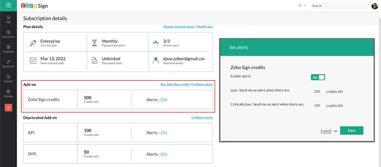Image resolution: width=381 pixels, height=167 pixels.
Task: Click Buy Zoho Sign credits link
Action: pos(175,85)
